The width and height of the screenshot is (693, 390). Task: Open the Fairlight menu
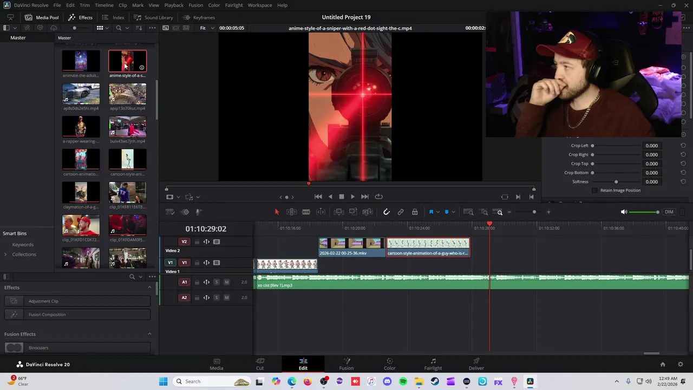pos(234,5)
